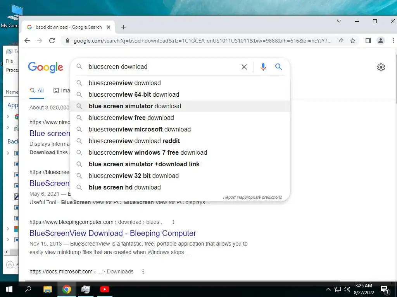Open three-dot options for docs.microsoft.com result
This screenshot has width=397, height=297.
click(x=143, y=271)
